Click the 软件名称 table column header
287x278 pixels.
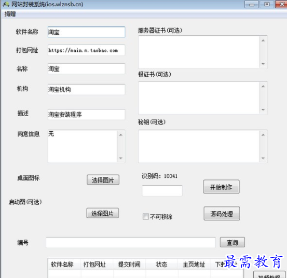pos(64,264)
